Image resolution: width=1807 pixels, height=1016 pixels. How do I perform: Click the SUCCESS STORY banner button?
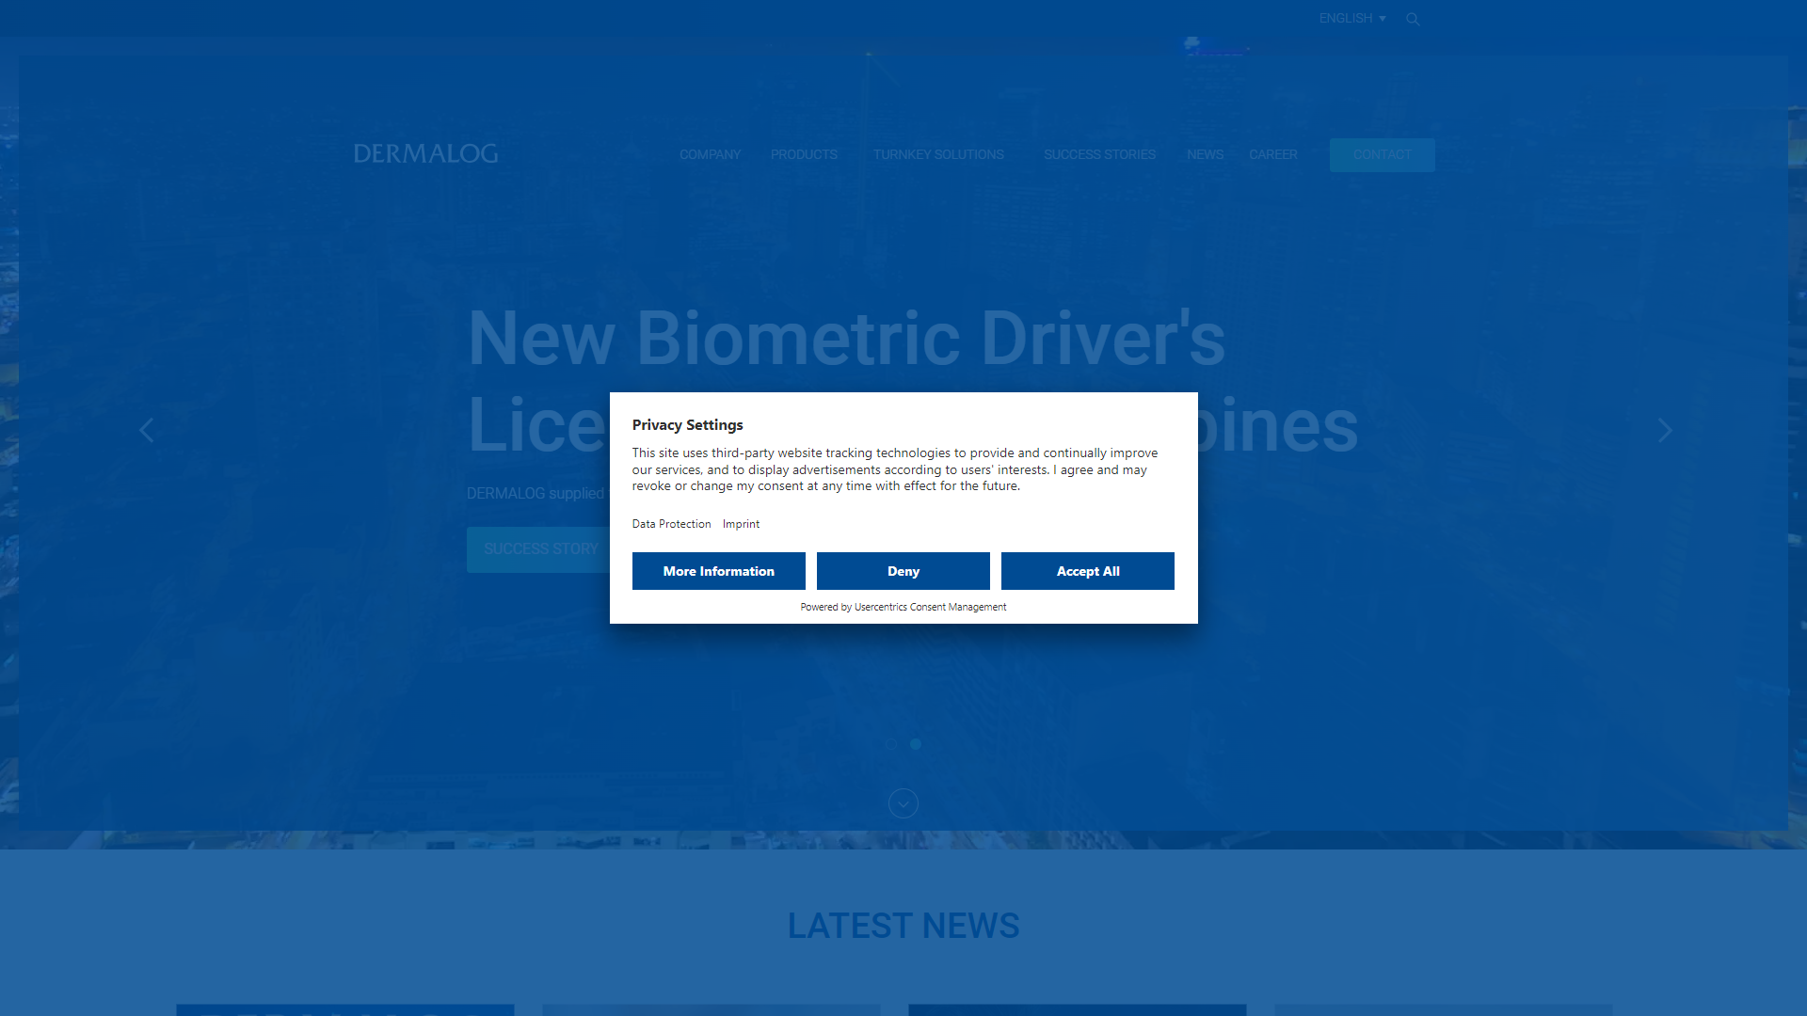coord(541,548)
